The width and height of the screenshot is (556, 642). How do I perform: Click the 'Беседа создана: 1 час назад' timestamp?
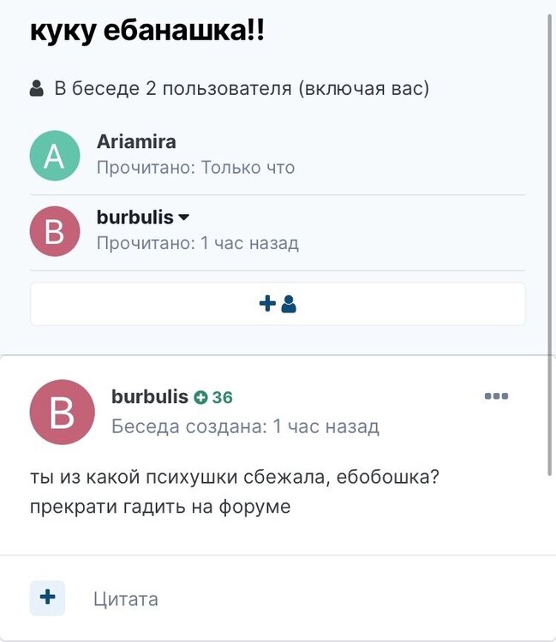(245, 425)
